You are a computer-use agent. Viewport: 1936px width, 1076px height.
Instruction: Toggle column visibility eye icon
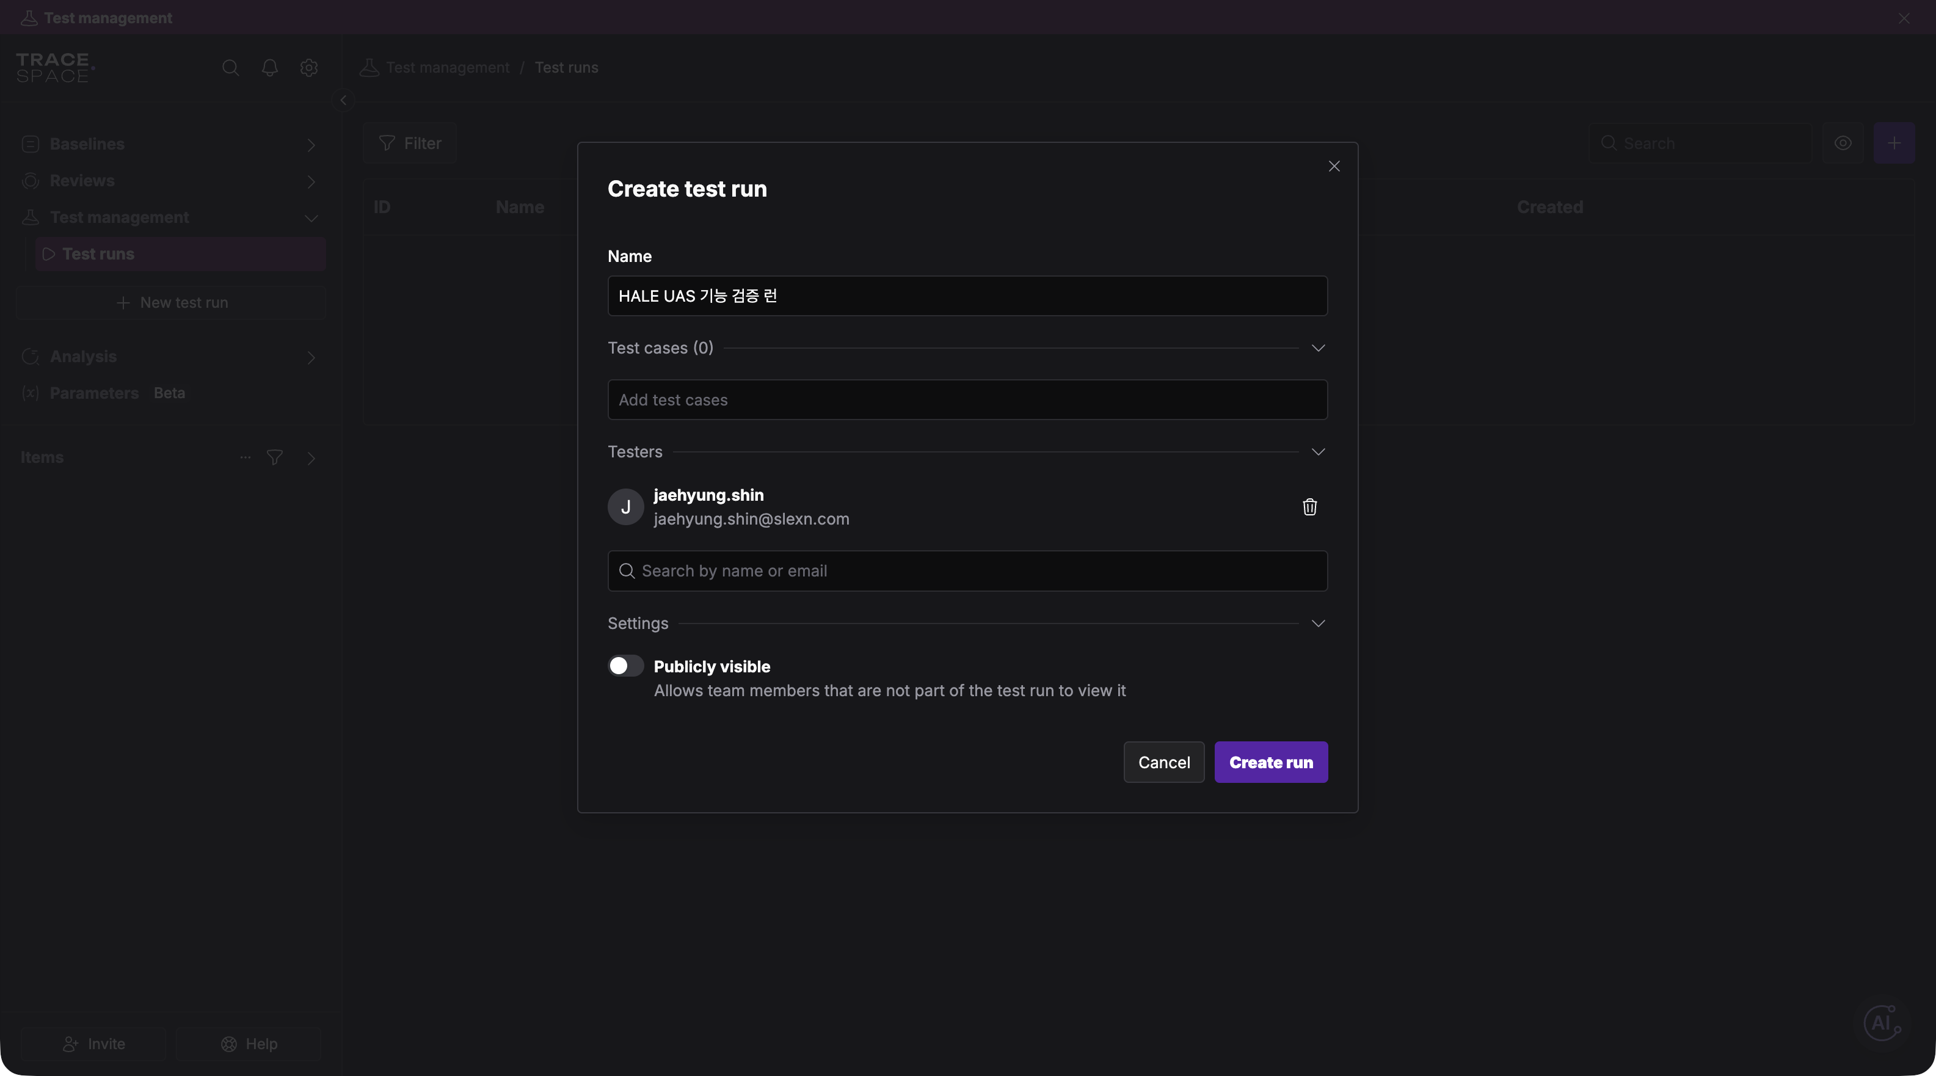[1843, 143]
